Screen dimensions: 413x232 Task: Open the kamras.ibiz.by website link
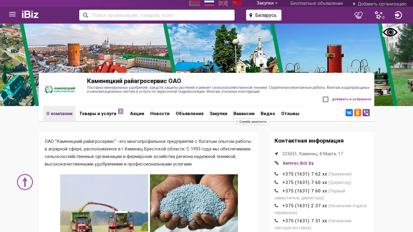[x=298, y=163]
